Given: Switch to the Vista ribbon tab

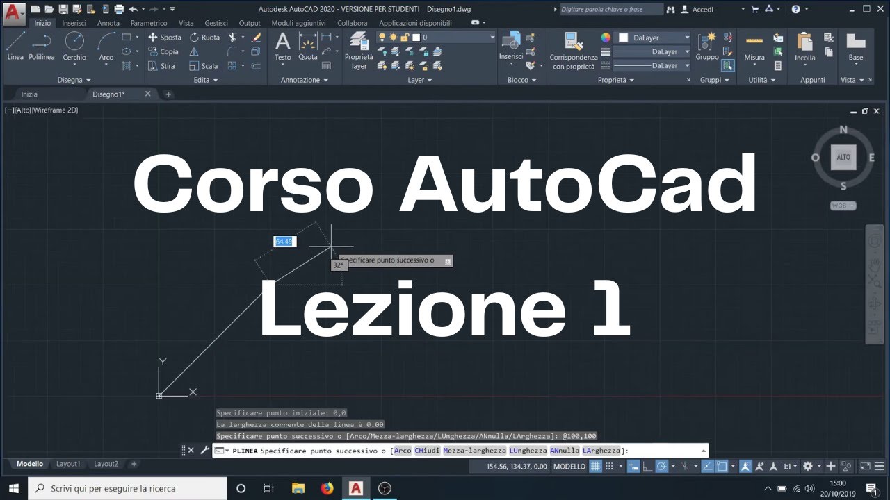Looking at the screenshot, I should pyautogui.click(x=186, y=23).
